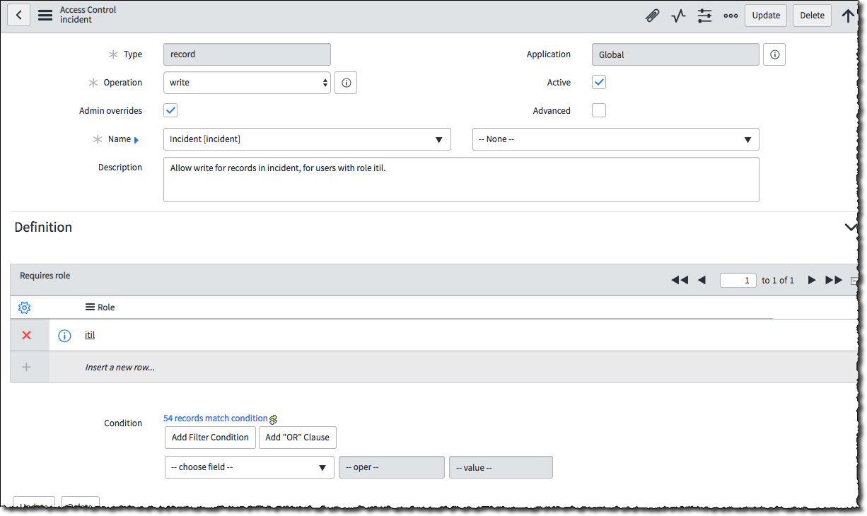
Task: Click refresh icon beside records match link
Action: pos(273,419)
